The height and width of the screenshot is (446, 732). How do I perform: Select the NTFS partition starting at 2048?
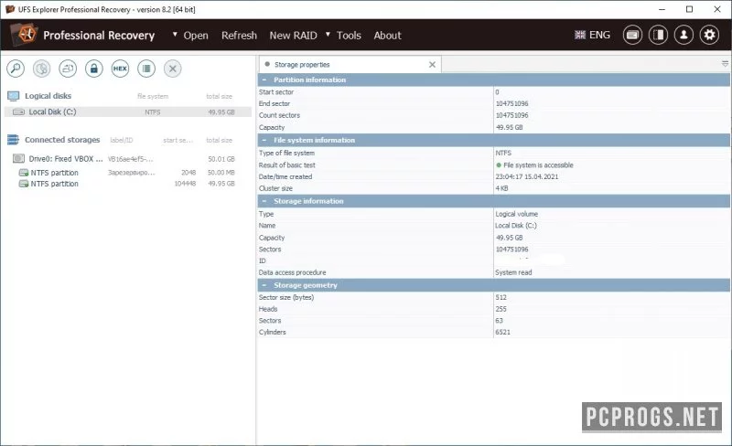(x=128, y=173)
